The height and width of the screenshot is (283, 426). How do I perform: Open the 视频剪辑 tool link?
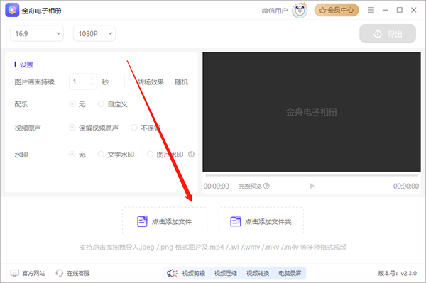click(x=194, y=273)
